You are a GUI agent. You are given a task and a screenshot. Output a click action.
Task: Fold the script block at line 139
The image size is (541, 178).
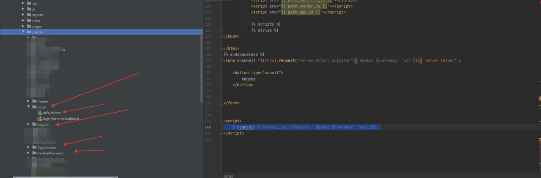pyautogui.click(x=221, y=121)
